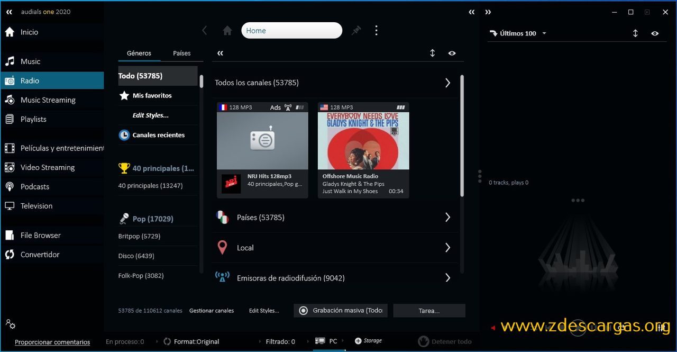677x352 pixels.
Task: Open Películas y entretenimiento section
Action: click(52, 148)
